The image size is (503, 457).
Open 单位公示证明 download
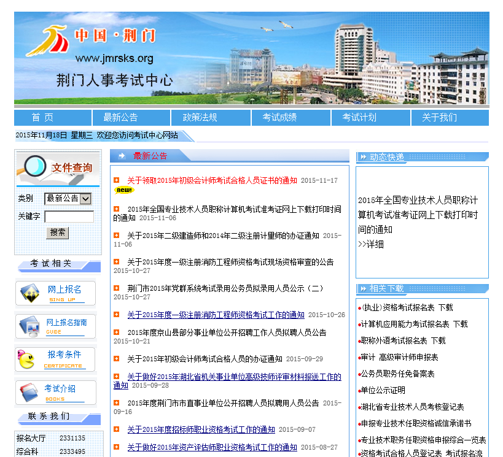(383, 390)
